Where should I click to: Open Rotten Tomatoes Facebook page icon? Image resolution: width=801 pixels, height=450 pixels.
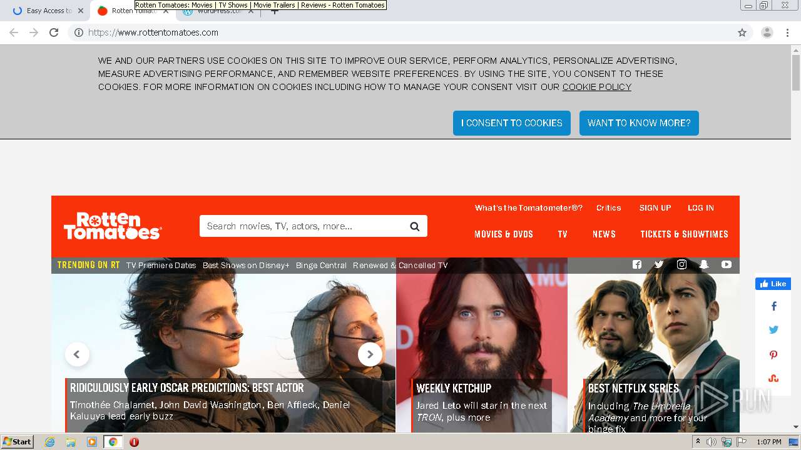[x=637, y=264]
